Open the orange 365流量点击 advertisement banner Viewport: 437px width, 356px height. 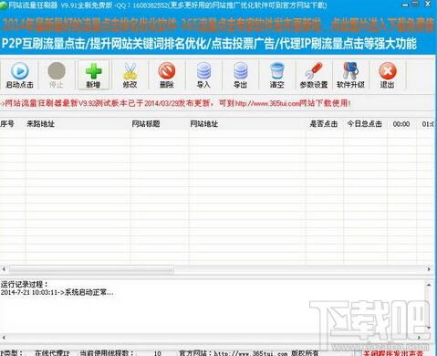[x=217, y=26]
